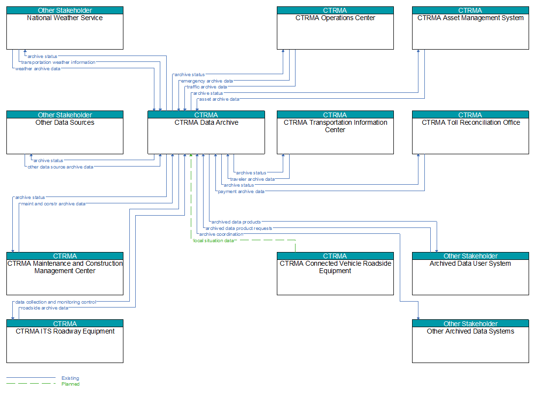Click 'other data source archive data' label
The height and width of the screenshot is (393, 534).
point(60,167)
